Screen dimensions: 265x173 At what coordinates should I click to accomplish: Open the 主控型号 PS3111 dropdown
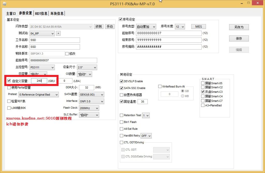[42, 67]
